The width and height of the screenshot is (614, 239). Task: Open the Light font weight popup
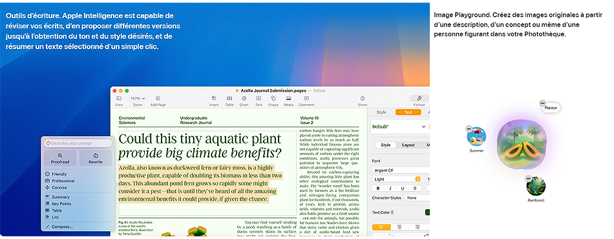[x=396, y=179]
